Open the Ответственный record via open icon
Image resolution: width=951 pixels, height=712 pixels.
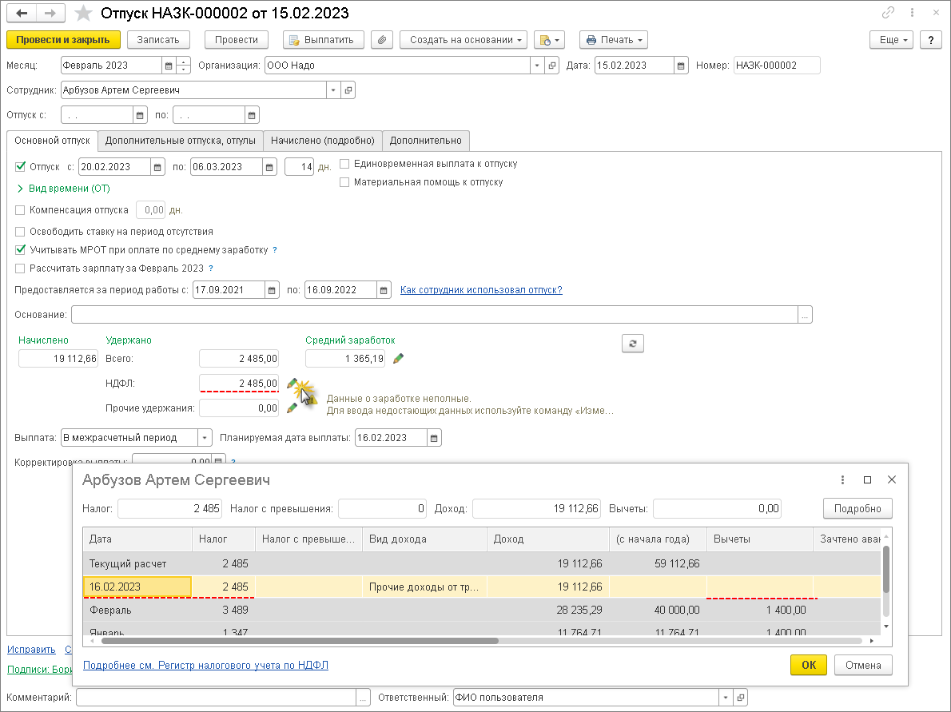point(741,698)
